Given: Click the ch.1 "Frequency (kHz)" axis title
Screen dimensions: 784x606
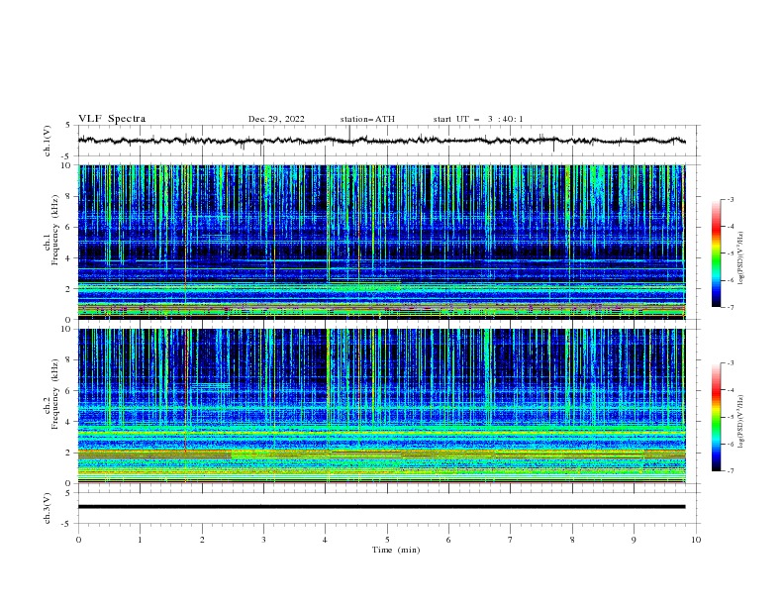Looking at the screenshot, I should point(55,230).
